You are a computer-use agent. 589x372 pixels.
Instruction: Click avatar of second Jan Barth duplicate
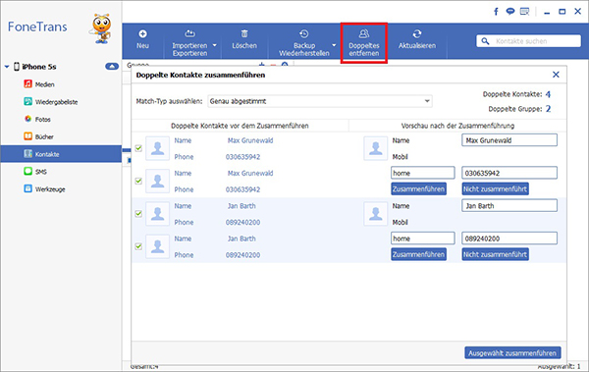pyautogui.click(x=157, y=246)
